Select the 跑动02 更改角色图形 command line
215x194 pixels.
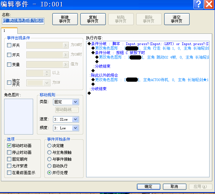pyautogui.click(x=152, y=57)
